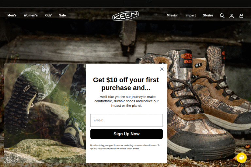
Task: Click the orange KEEN Utility boot tag
Action: tap(186, 58)
